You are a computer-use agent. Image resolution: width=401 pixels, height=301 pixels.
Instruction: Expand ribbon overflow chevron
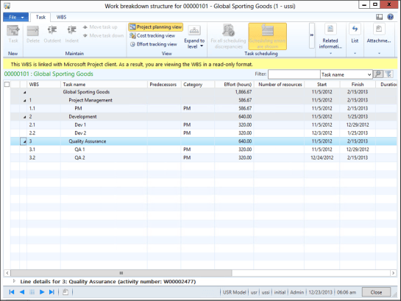(311, 35)
